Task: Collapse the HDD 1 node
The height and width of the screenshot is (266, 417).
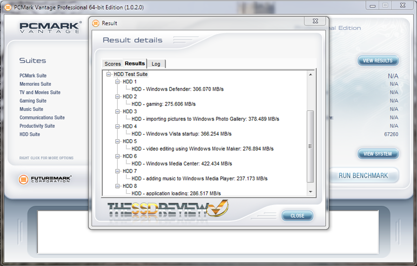Action: click(117, 82)
